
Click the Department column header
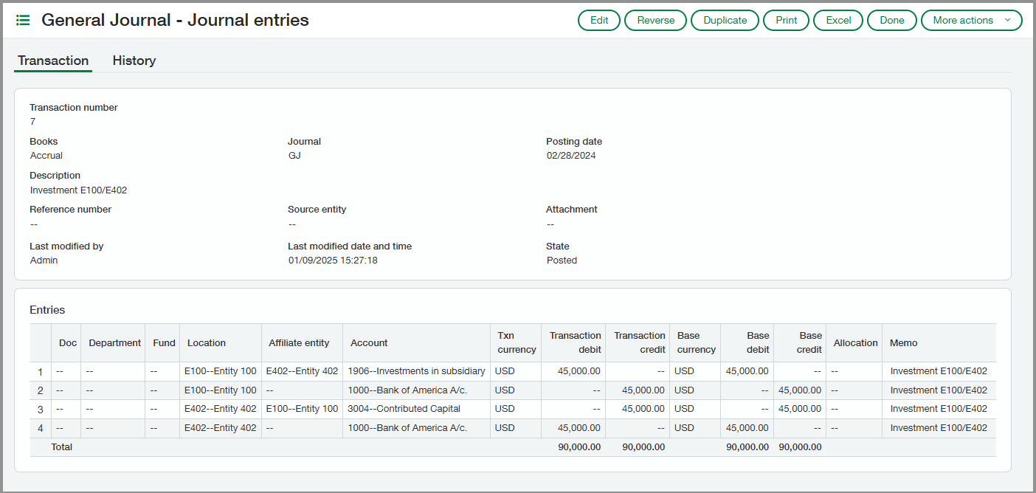(114, 343)
